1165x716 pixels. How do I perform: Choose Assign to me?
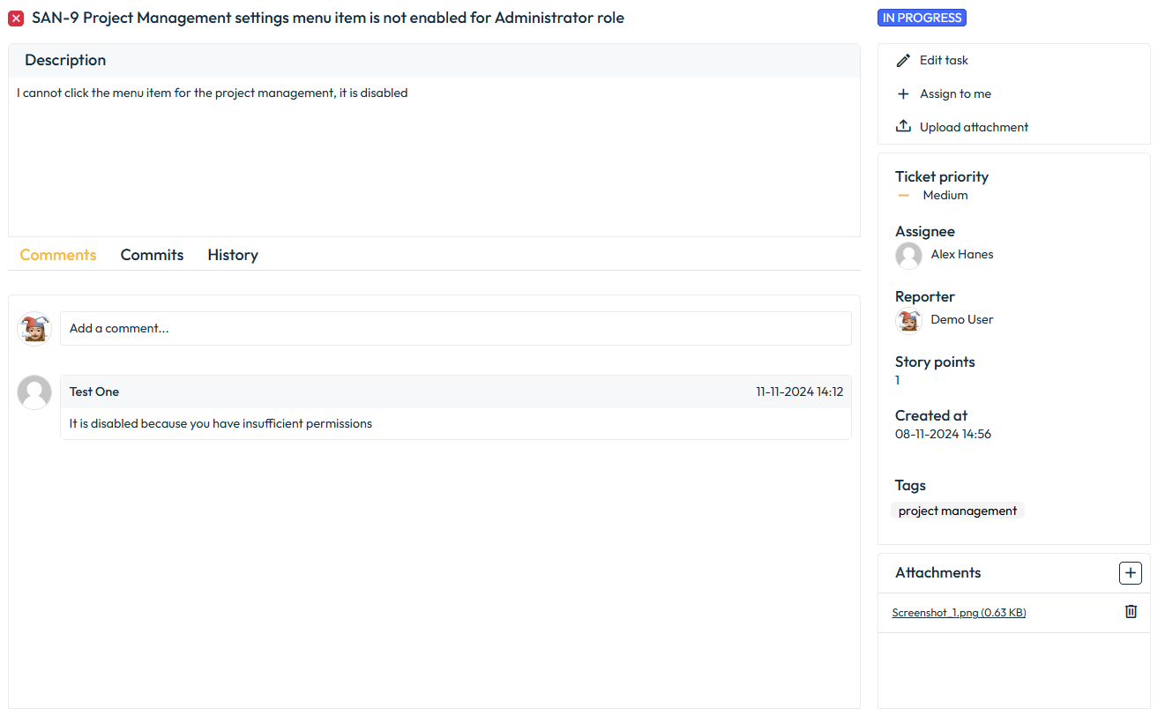click(x=955, y=93)
